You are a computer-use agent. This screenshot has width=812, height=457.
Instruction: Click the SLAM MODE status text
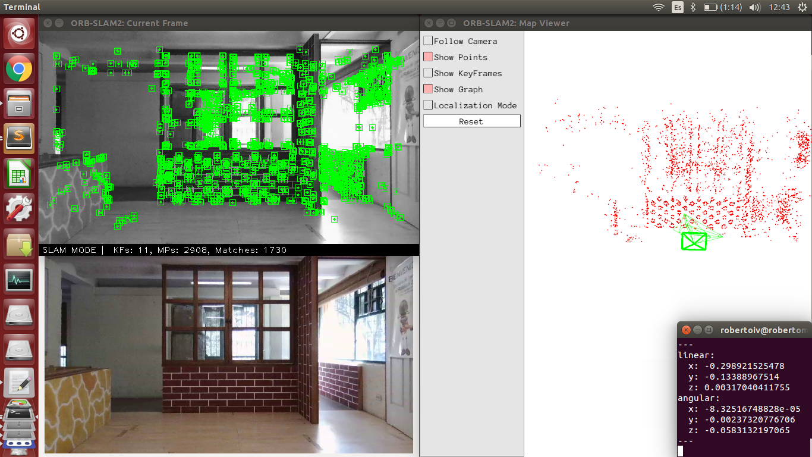[69, 250]
